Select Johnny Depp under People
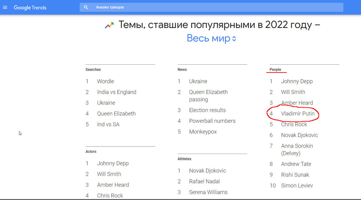 tap(297, 81)
